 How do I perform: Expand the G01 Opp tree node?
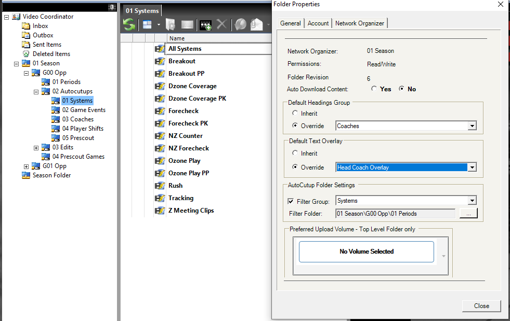click(x=26, y=166)
